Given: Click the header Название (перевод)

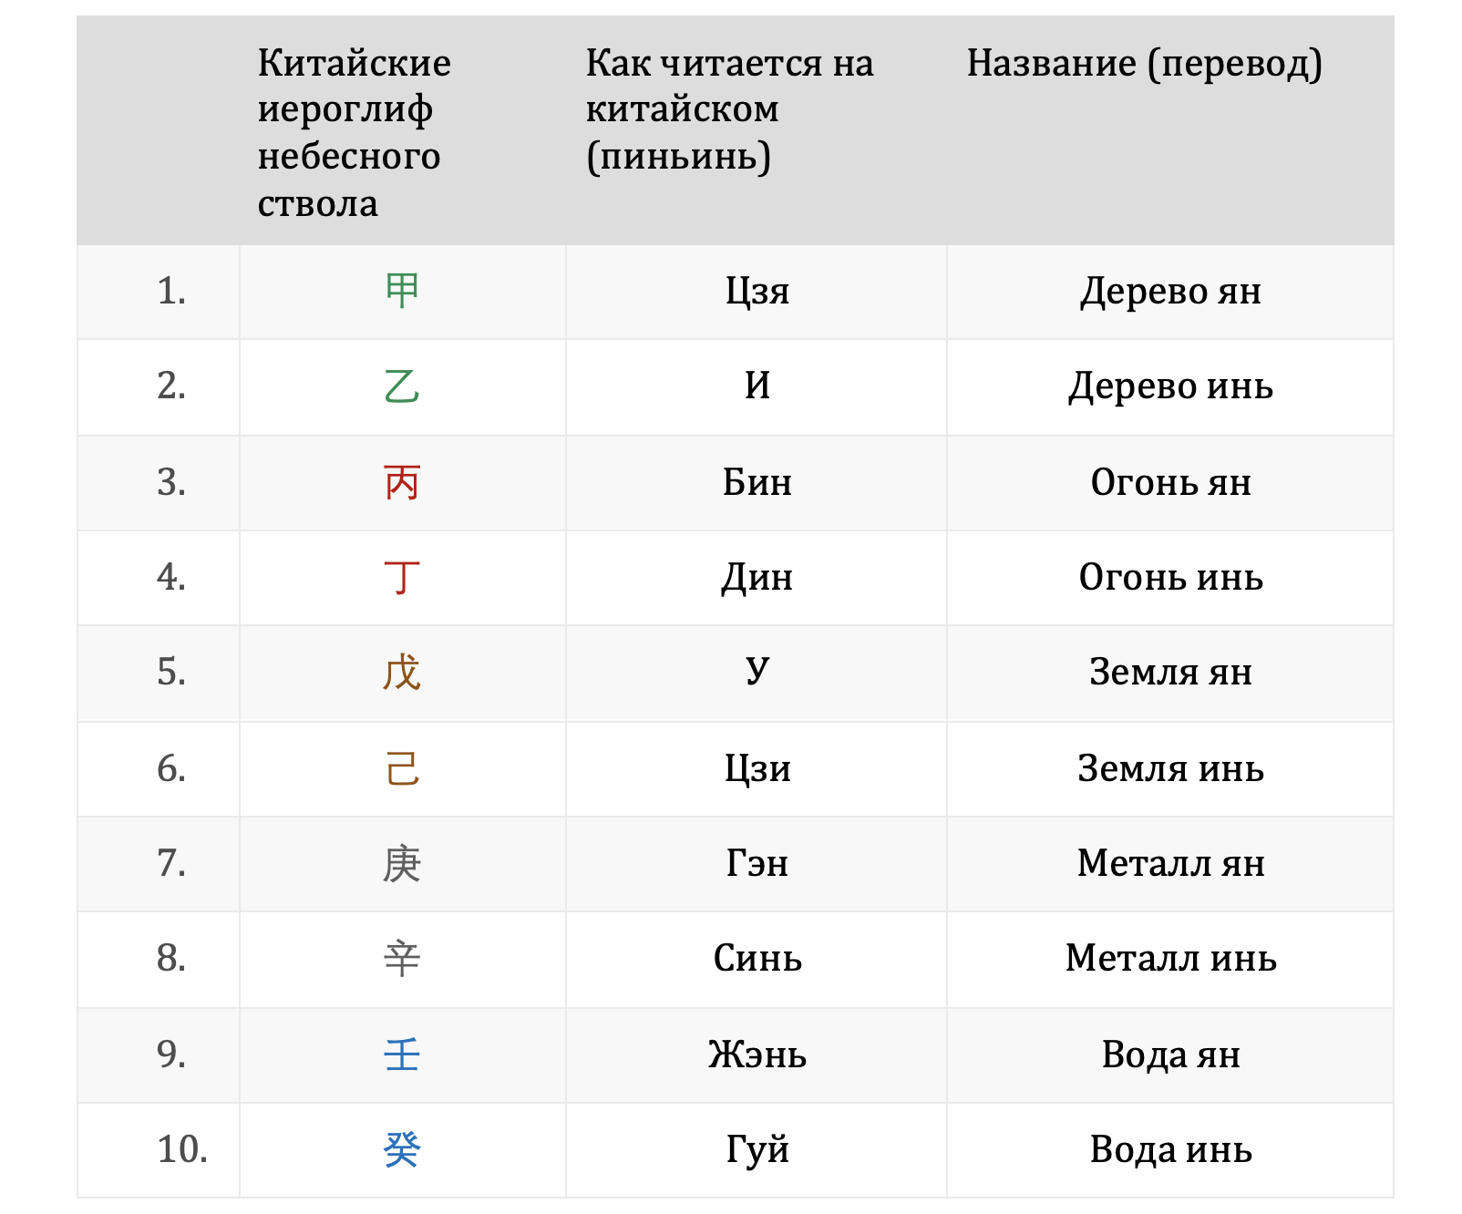Looking at the screenshot, I should pos(1144,64).
